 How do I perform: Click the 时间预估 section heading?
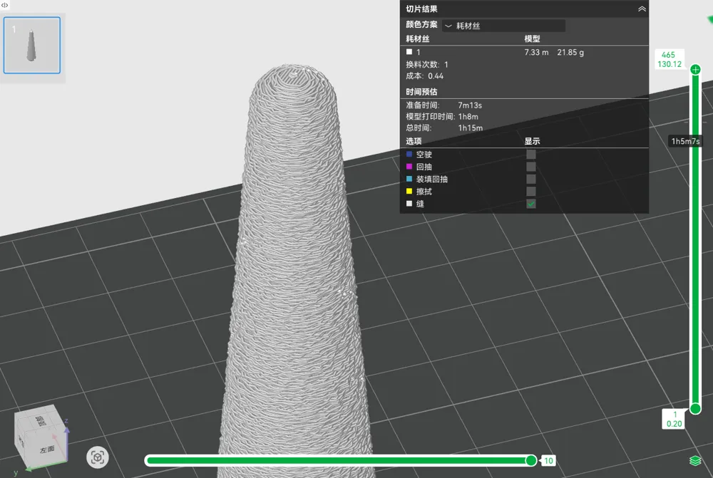tap(421, 92)
